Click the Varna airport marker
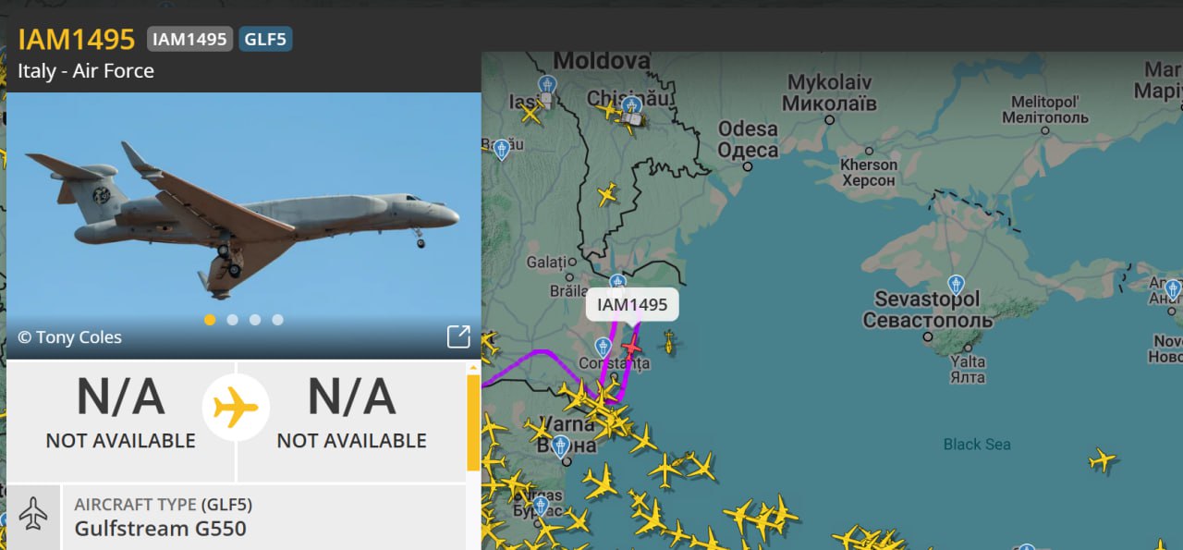Screen dimensions: 1183x550 pos(560,446)
